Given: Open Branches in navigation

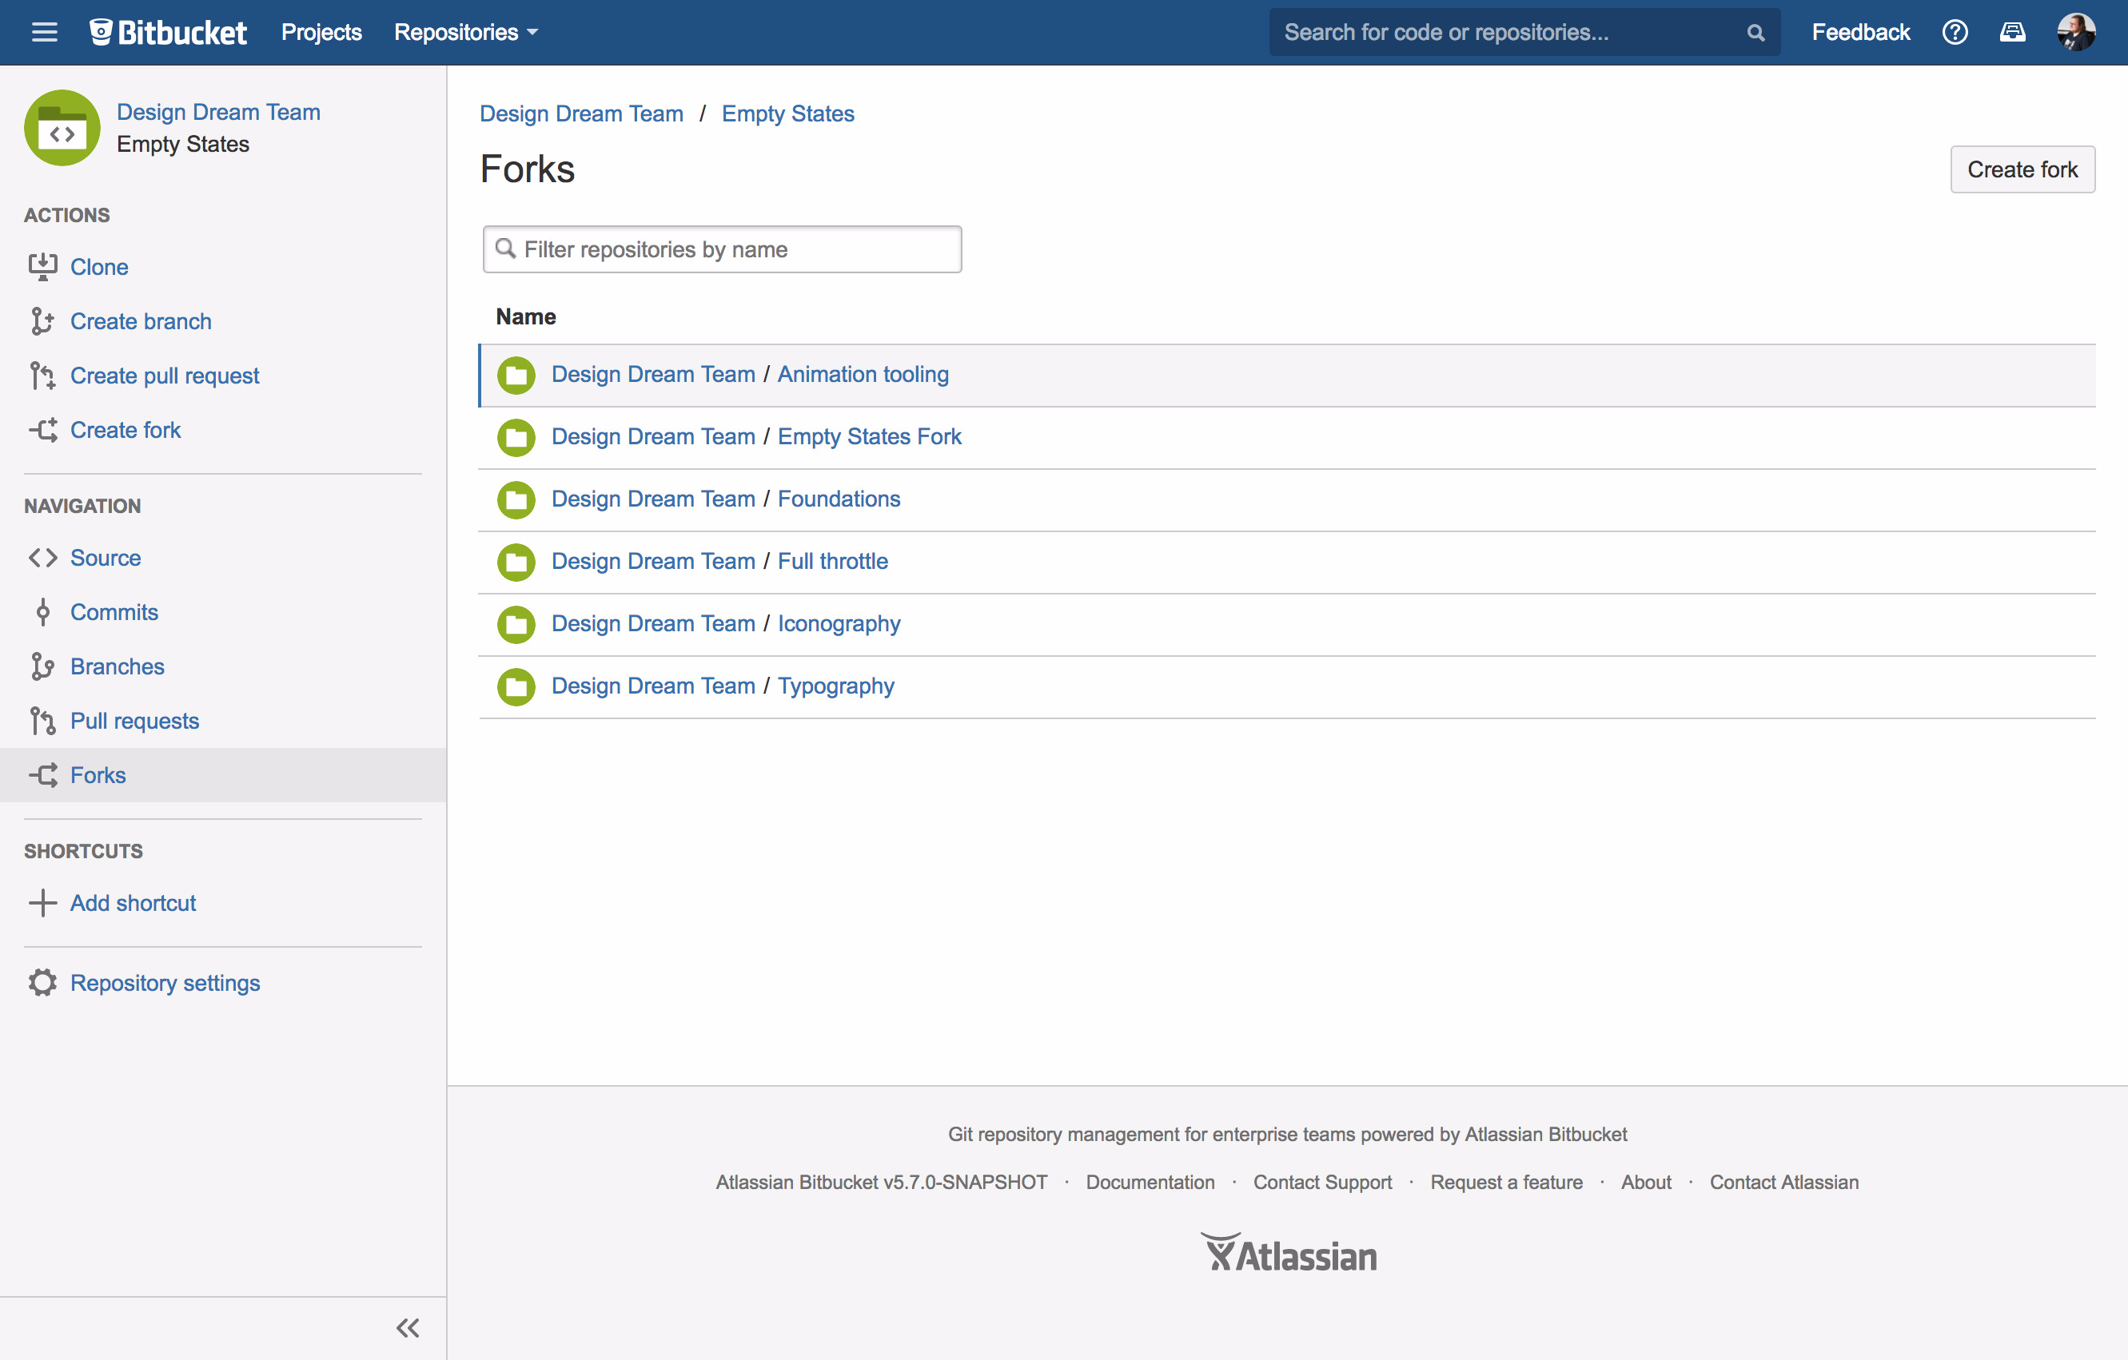Looking at the screenshot, I should click(x=118, y=666).
